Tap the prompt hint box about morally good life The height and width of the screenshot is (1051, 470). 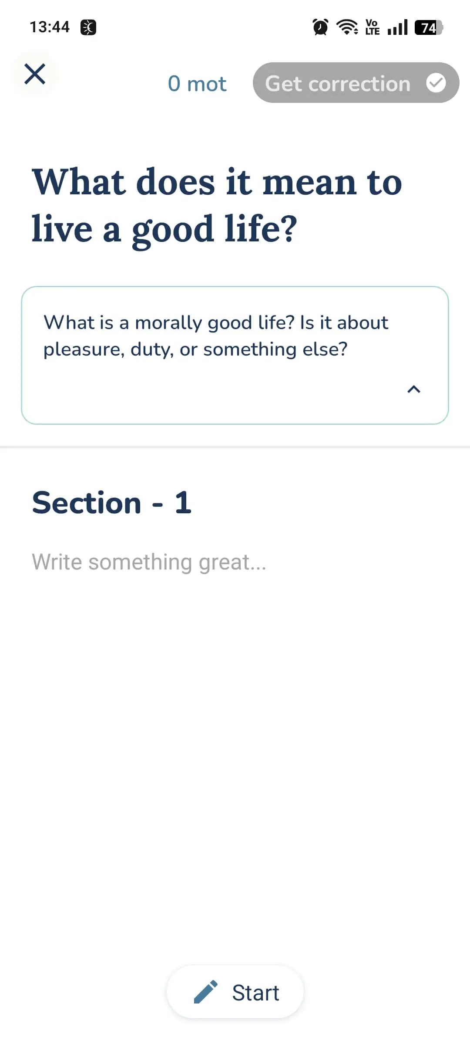coord(235,355)
